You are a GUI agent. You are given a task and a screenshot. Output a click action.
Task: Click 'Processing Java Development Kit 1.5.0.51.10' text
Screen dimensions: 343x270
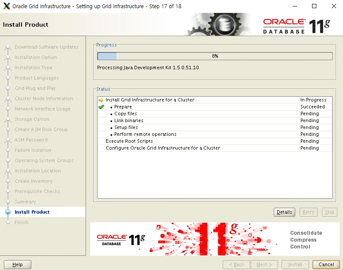click(148, 67)
